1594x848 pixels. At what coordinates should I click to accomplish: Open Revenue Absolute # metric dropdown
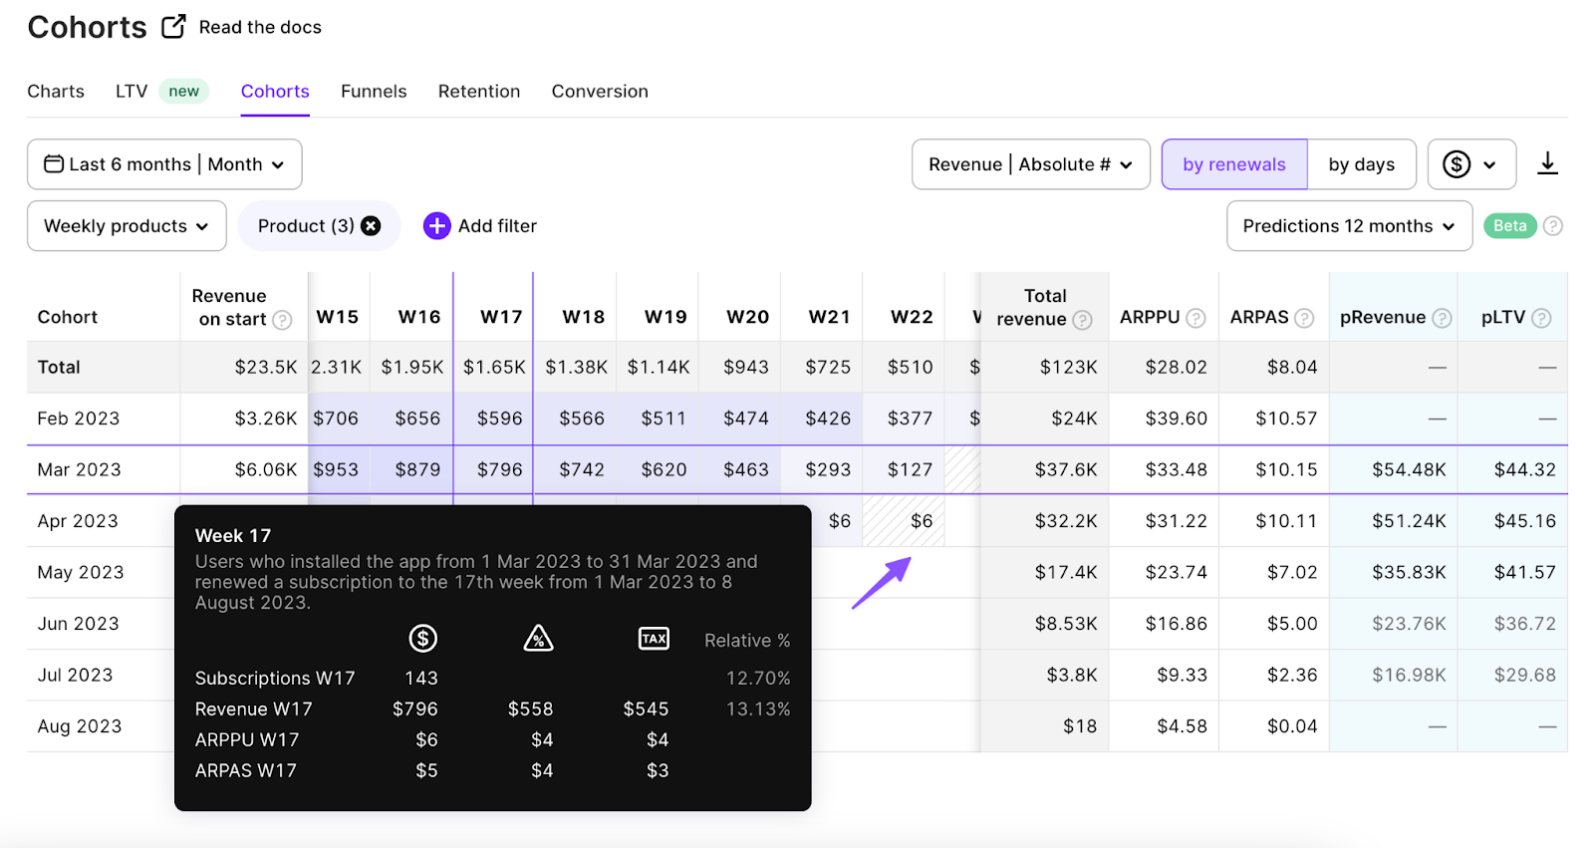pyautogui.click(x=1030, y=164)
